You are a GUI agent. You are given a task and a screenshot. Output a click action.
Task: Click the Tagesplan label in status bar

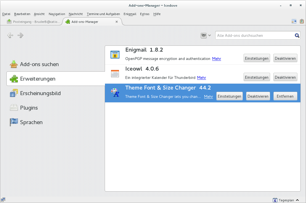coord(286,200)
